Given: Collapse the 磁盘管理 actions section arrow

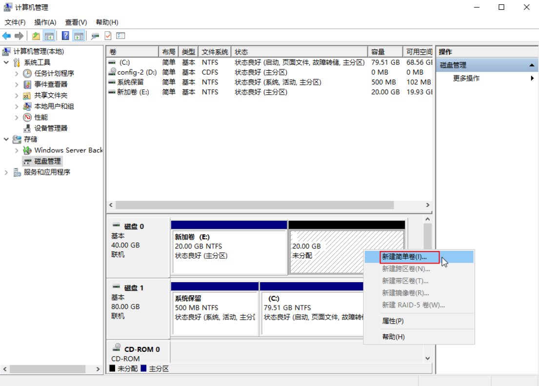Looking at the screenshot, I should [x=532, y=65].
